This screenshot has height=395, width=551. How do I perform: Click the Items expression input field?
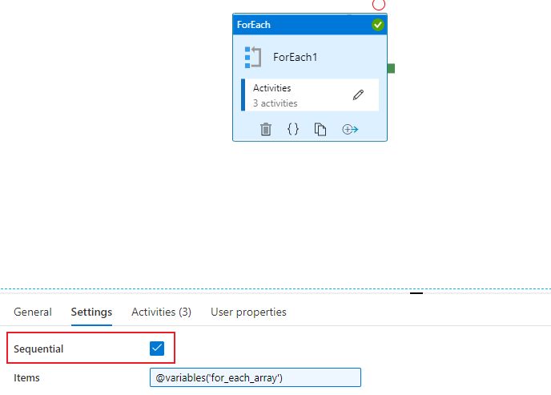255,377
